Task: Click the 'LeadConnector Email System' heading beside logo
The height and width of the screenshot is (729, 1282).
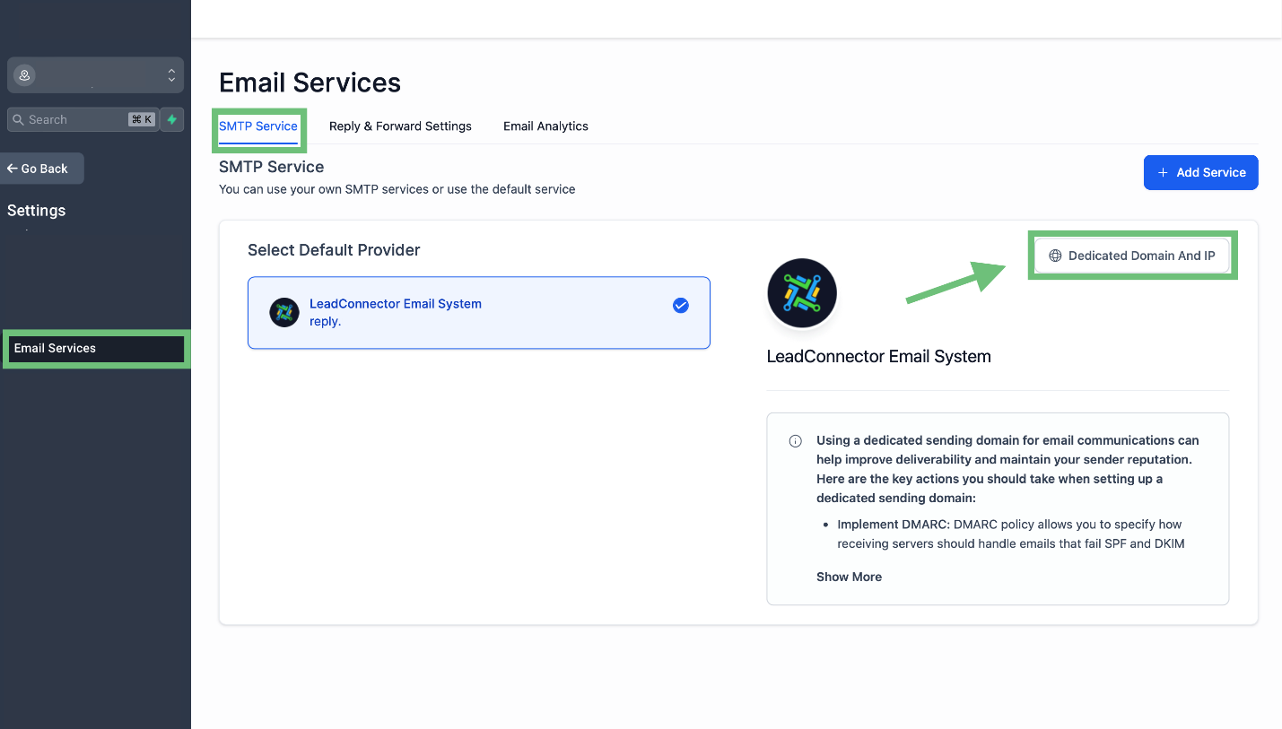Action: pos(878,356)
